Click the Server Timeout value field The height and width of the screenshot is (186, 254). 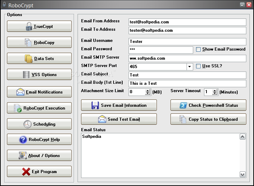(x=208, y=92)
